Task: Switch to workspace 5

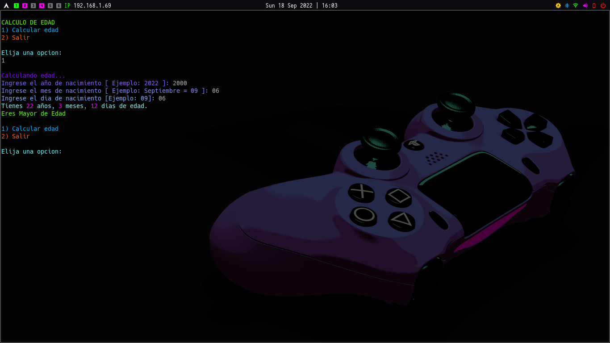Action: click(50, 6)
